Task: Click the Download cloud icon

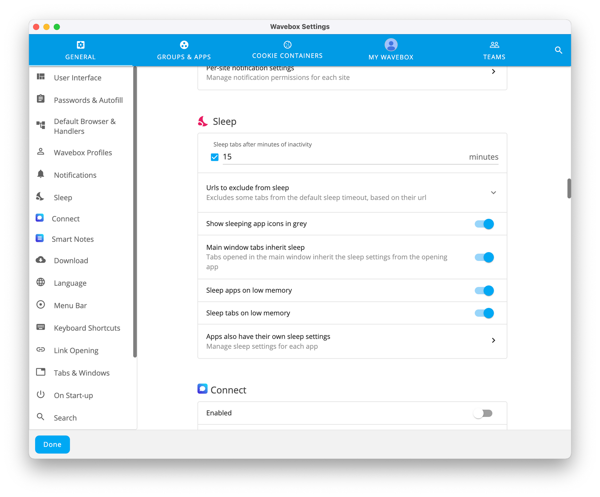Action: (41, 260)
